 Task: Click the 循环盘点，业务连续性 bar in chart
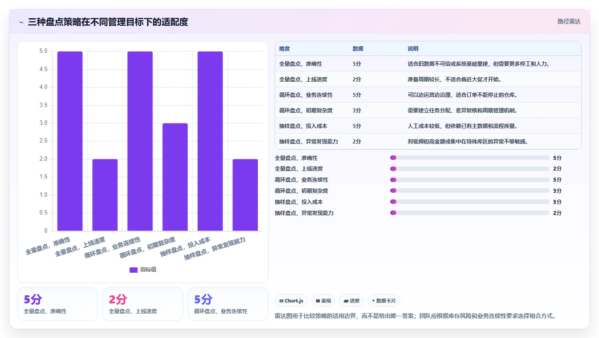pyautogui.click(x=140, y=141)
